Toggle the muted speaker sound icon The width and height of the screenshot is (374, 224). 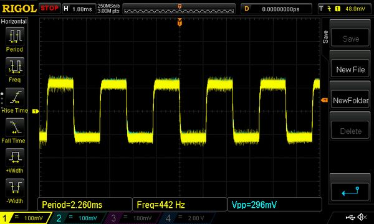tap(362, 217)
